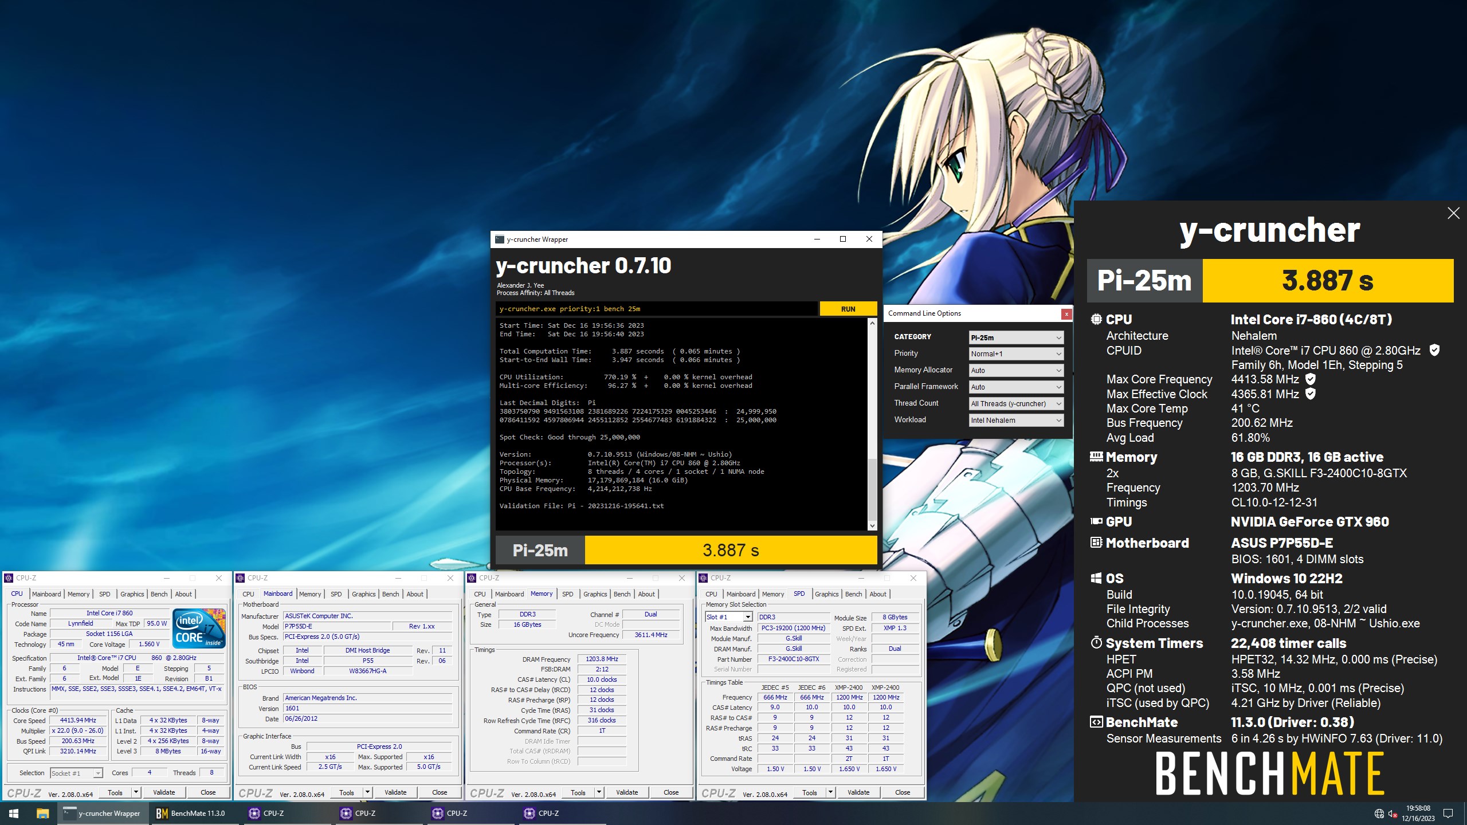Open the Windows Start menu
The image size is (1467, 825).
[14, 814]
